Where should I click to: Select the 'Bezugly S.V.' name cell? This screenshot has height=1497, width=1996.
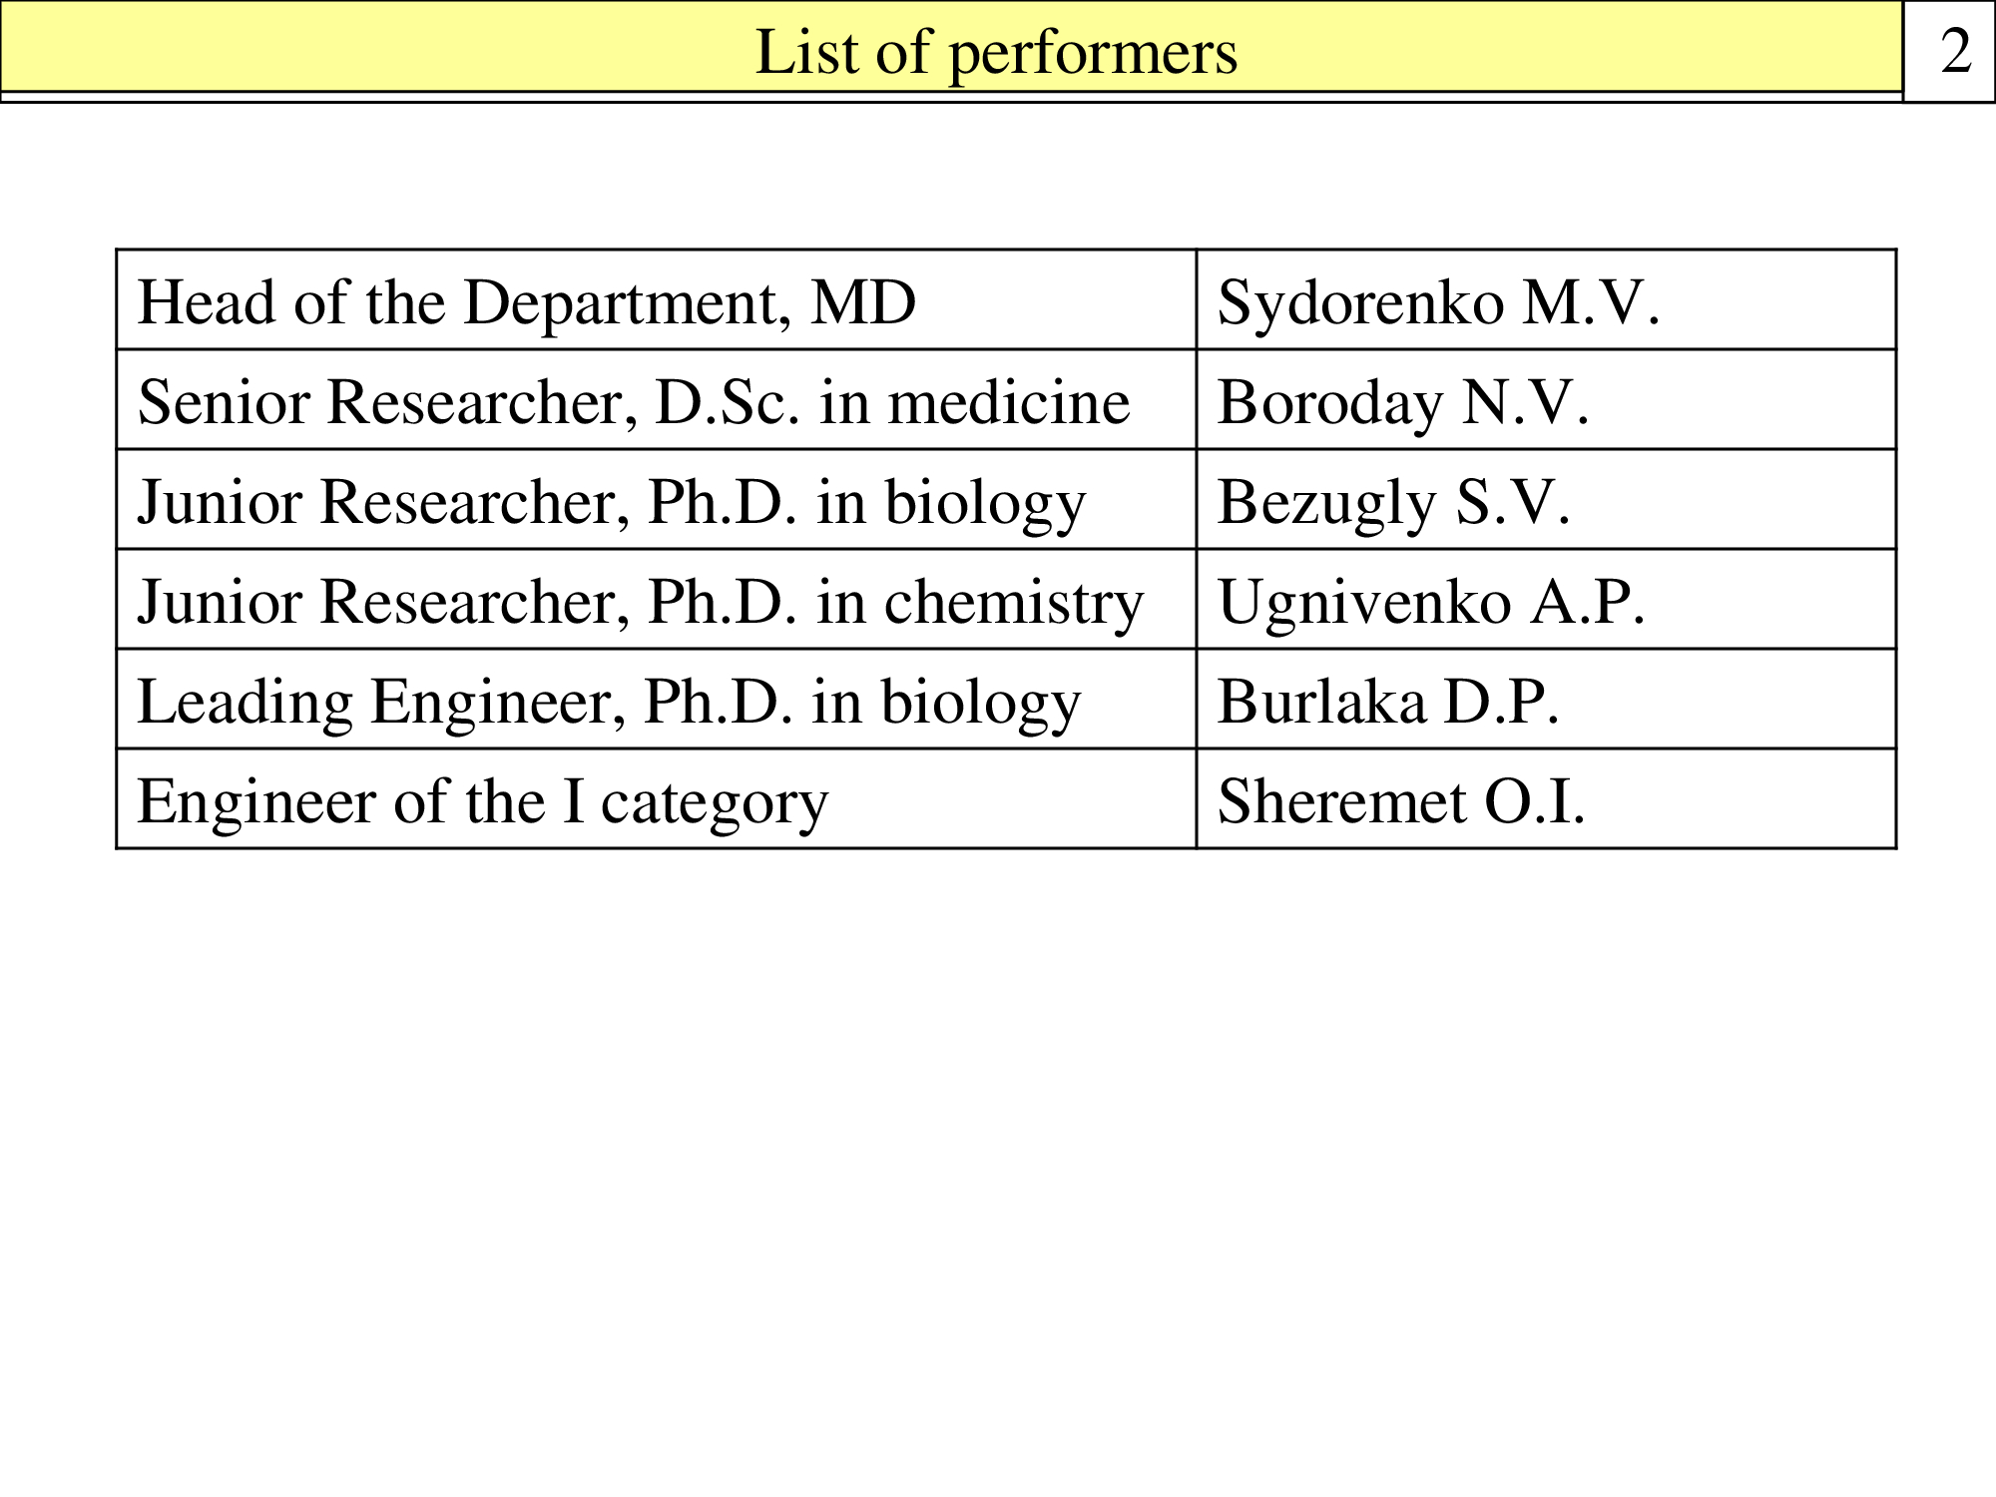click(x=1546, y=499)
